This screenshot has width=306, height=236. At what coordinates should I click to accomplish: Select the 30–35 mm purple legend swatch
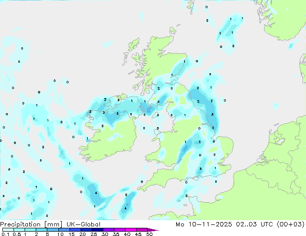108,230
